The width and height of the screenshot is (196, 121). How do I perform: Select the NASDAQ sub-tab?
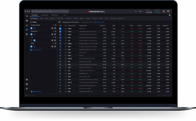pyautogui.click(x=52, y=18)
